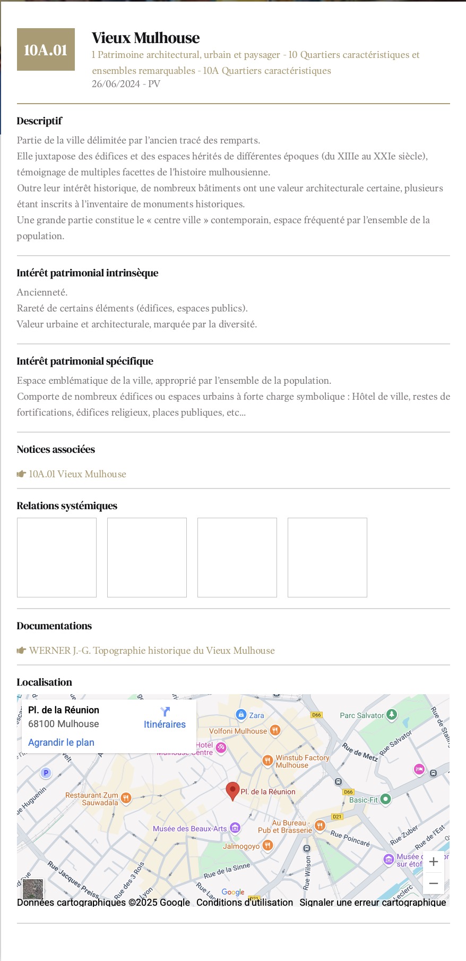Open Conditions d'utilisation map link
466x961 pixels.
coord(245,903)
